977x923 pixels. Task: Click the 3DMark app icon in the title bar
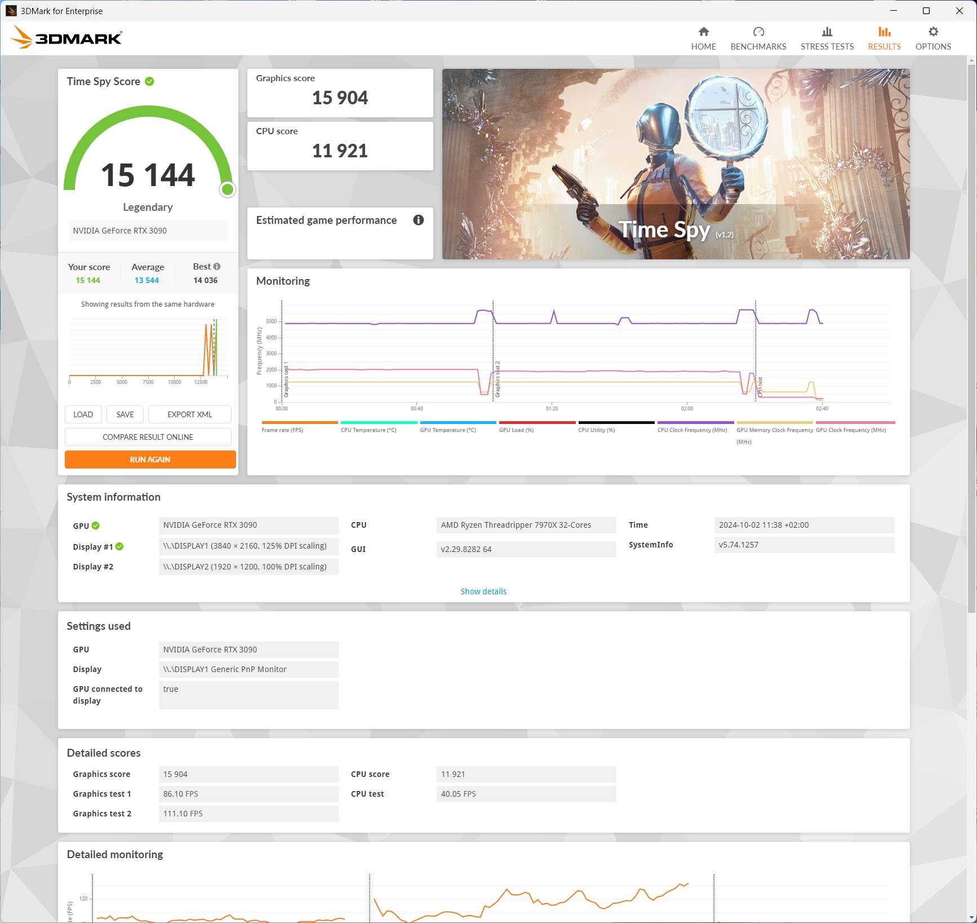pyautogui.click(x=11, y=11)
